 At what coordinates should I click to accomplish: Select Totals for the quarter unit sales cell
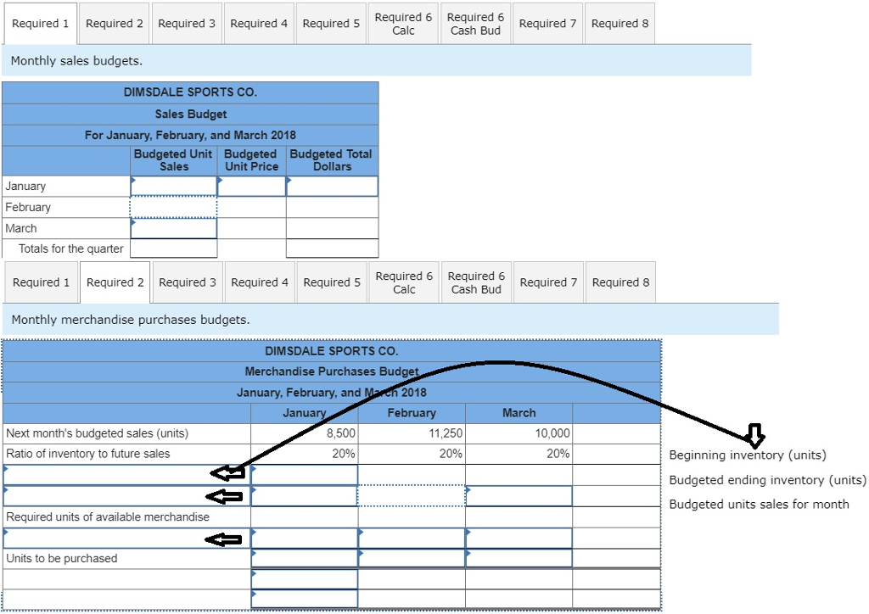click(x=173, y=248)
